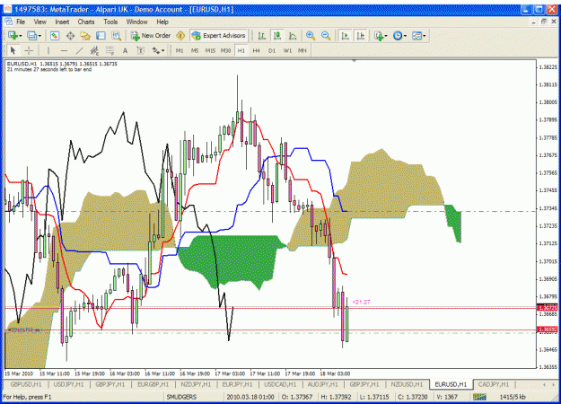Pick the horizontal line drawing tool
This screenshot has width=561, height=404.
[64, 51]
